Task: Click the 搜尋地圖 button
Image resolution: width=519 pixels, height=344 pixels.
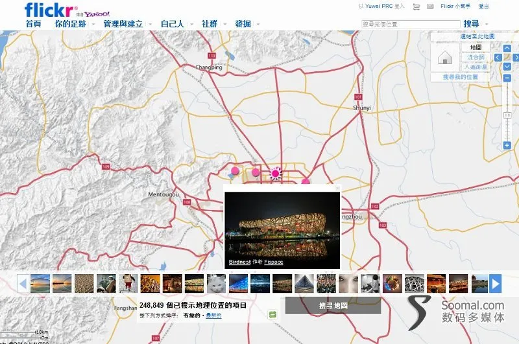Action: 333,306
